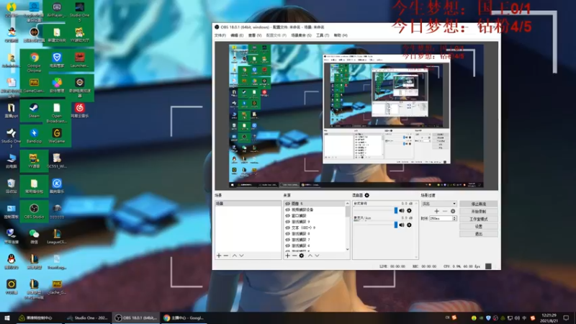Open the 文件(F) menu in OBS
Viewport: 576px width, 324px height.
(x=220, y=35)
